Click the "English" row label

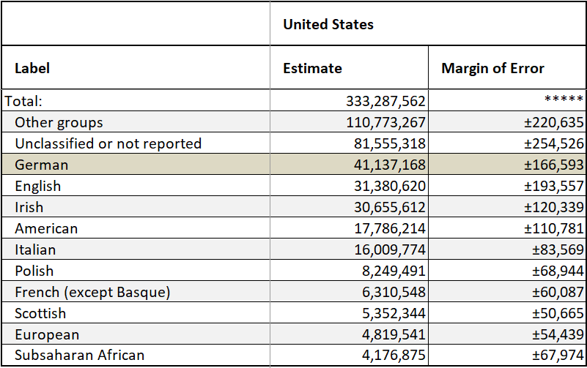click(37, 186)
